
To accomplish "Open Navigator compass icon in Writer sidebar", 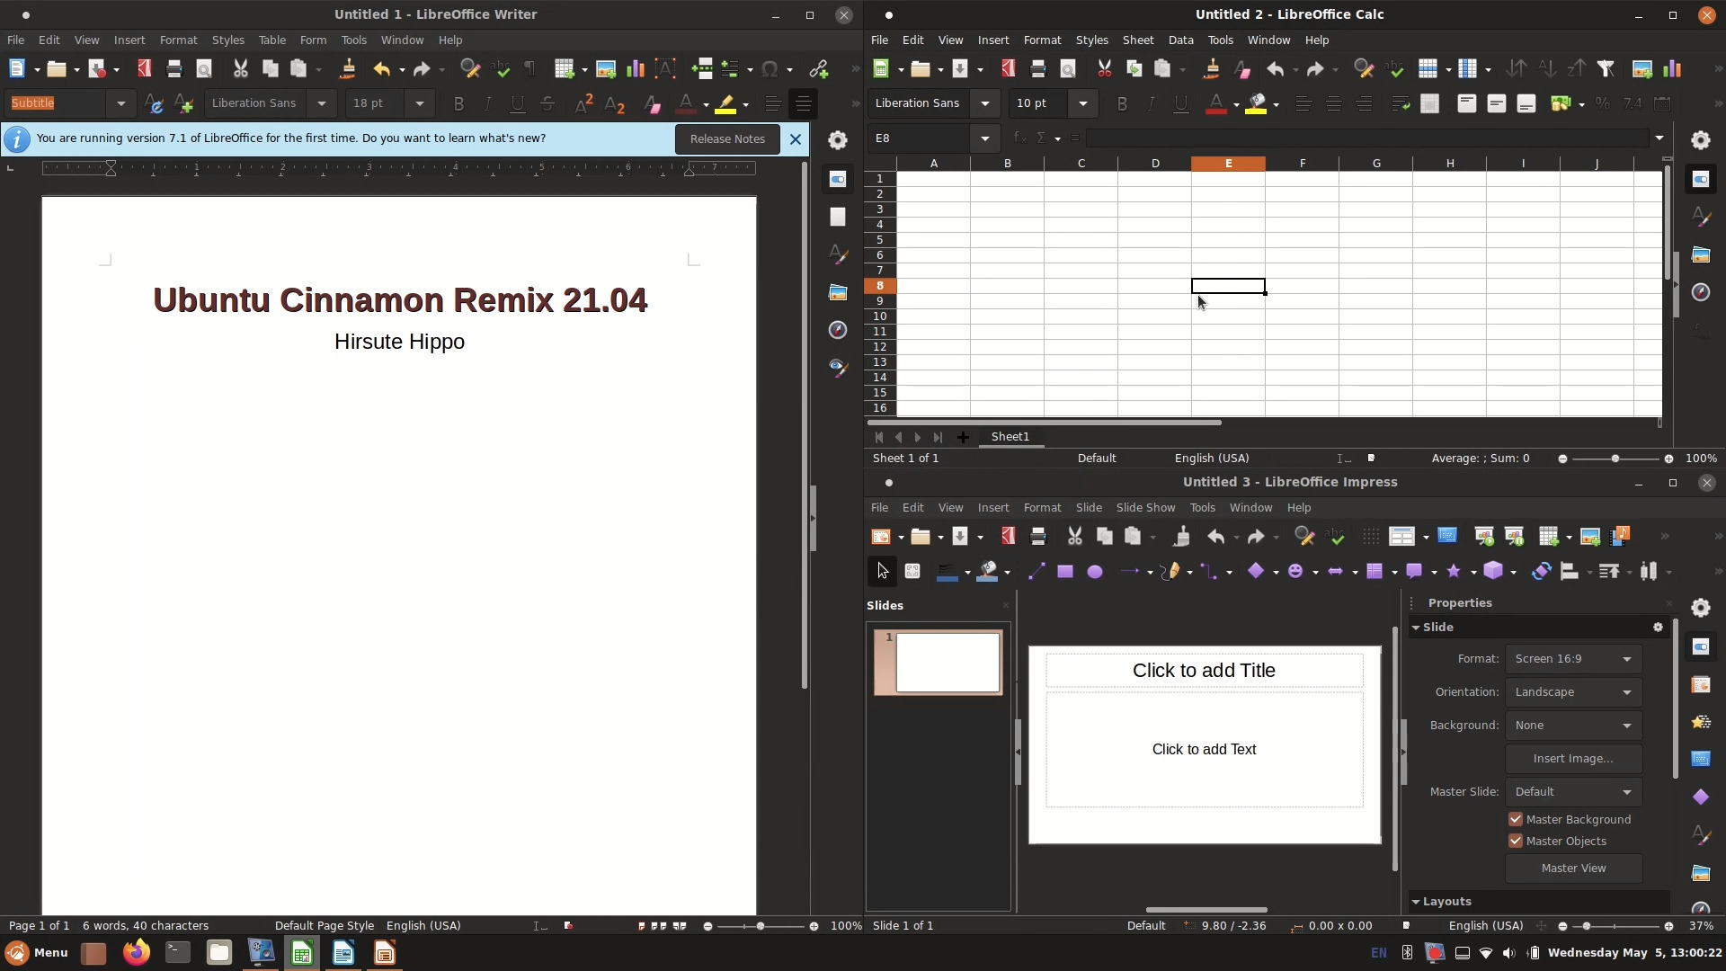I will 838,330.
